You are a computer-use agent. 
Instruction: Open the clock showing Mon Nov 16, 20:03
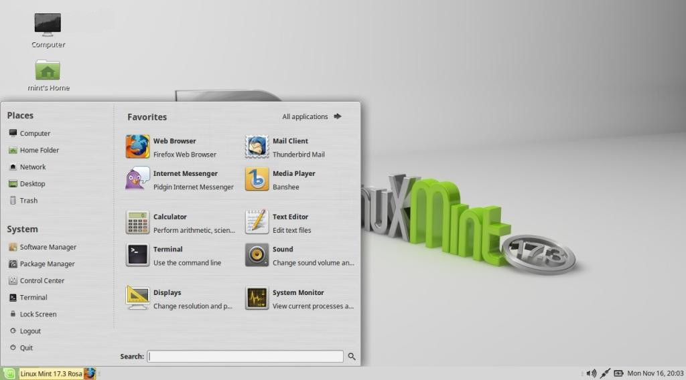pos(655,373)
